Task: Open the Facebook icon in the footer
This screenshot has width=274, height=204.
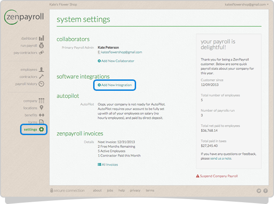Action: tap(265, 191)
